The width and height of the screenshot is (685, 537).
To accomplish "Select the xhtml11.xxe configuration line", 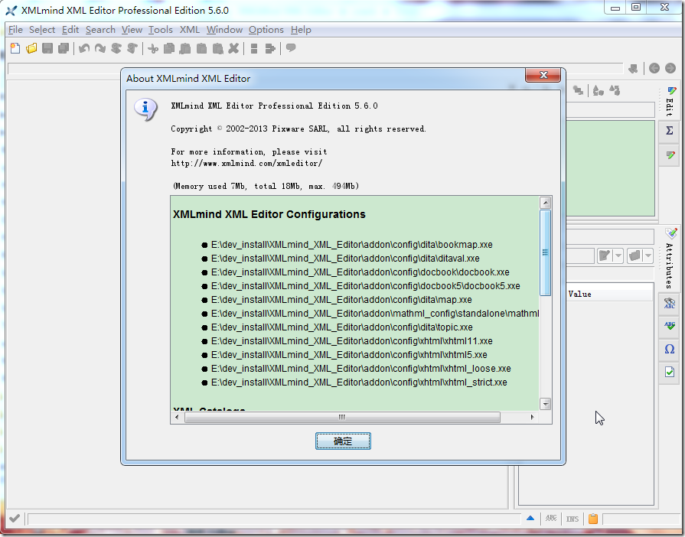I will coord(351,341).
